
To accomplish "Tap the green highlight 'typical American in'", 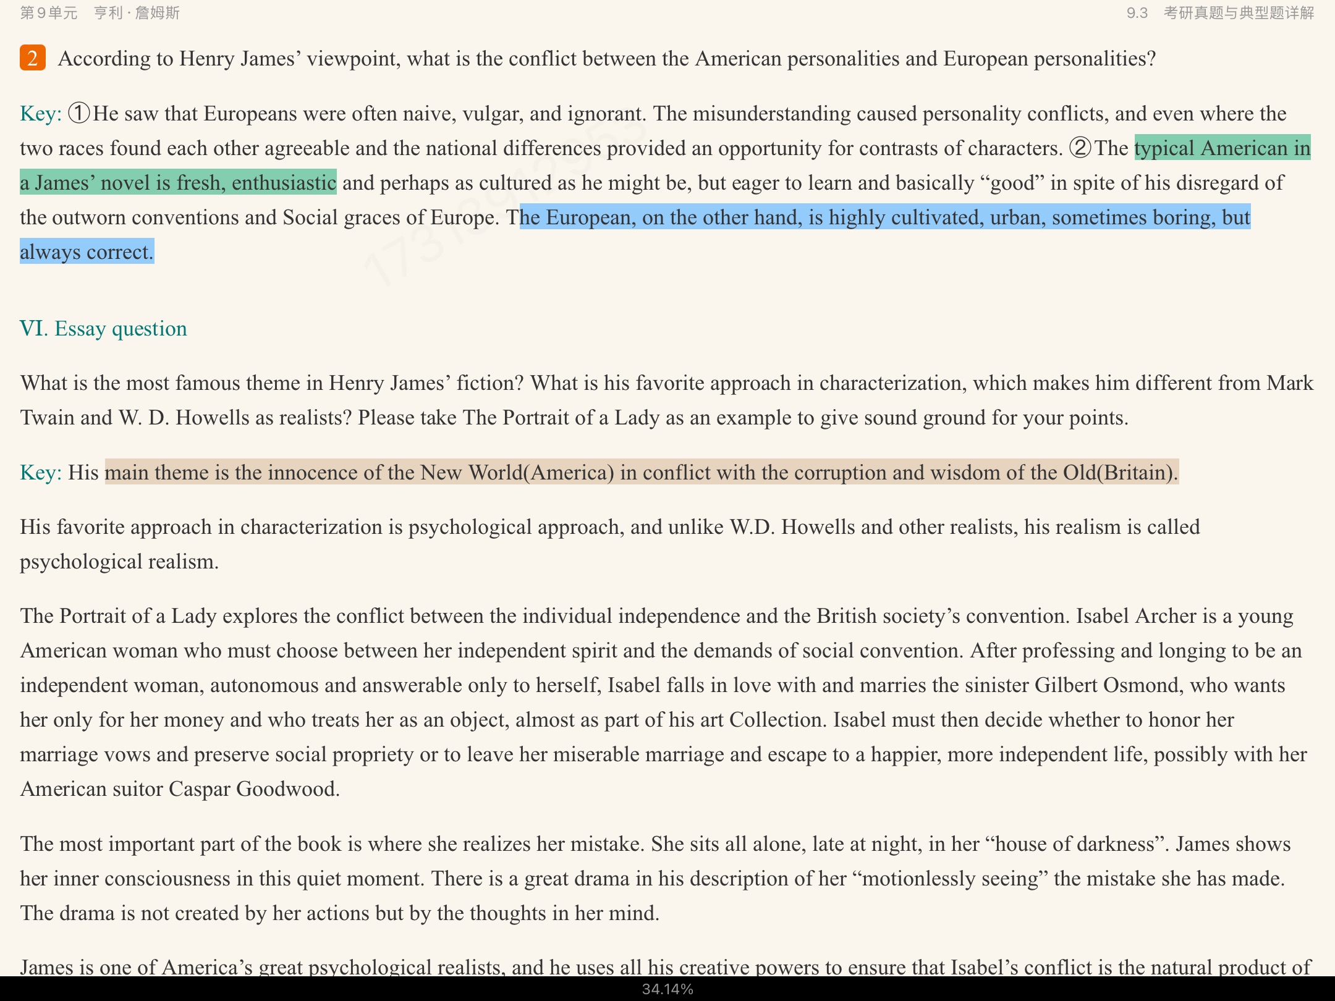I will pyautogui.click(x=1222, y=148).
